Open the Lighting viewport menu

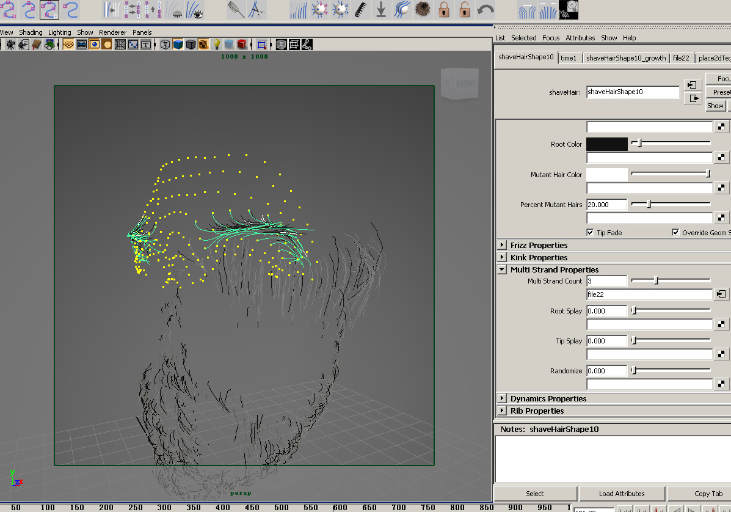60,32
